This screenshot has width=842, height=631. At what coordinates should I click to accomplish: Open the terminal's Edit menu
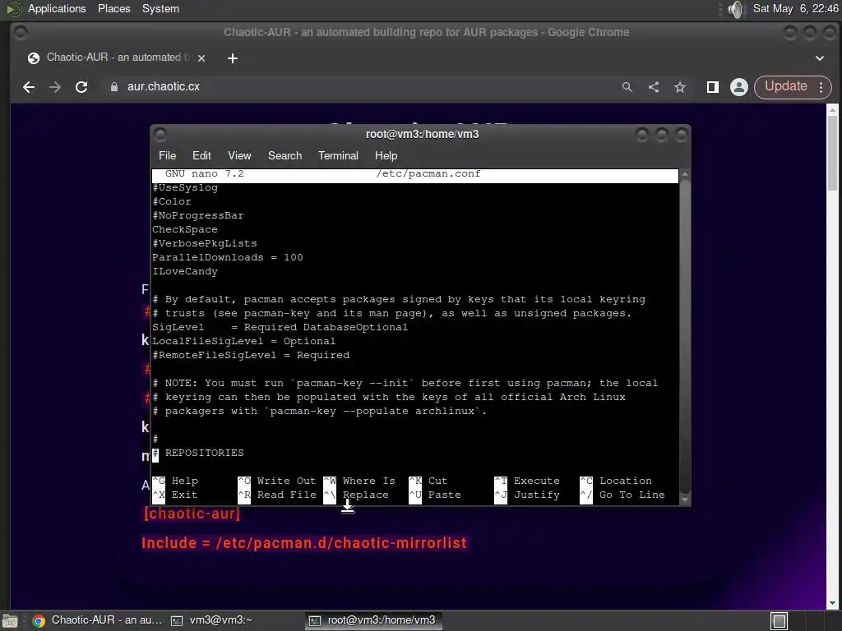click(201, 155)
